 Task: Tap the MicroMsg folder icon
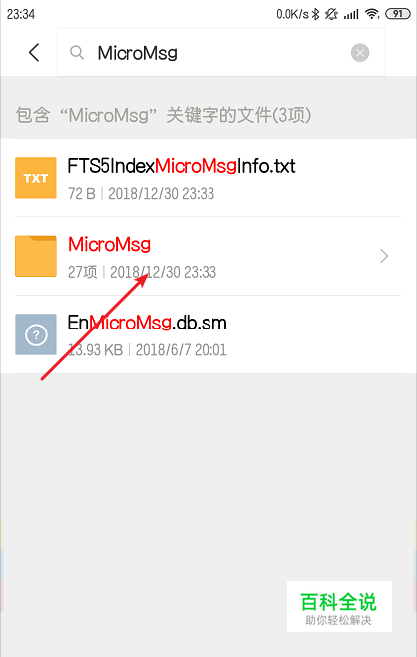click(x=36, y=256)
